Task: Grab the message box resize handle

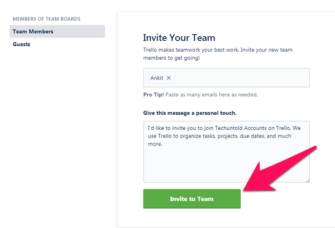Action: (308, 181)
